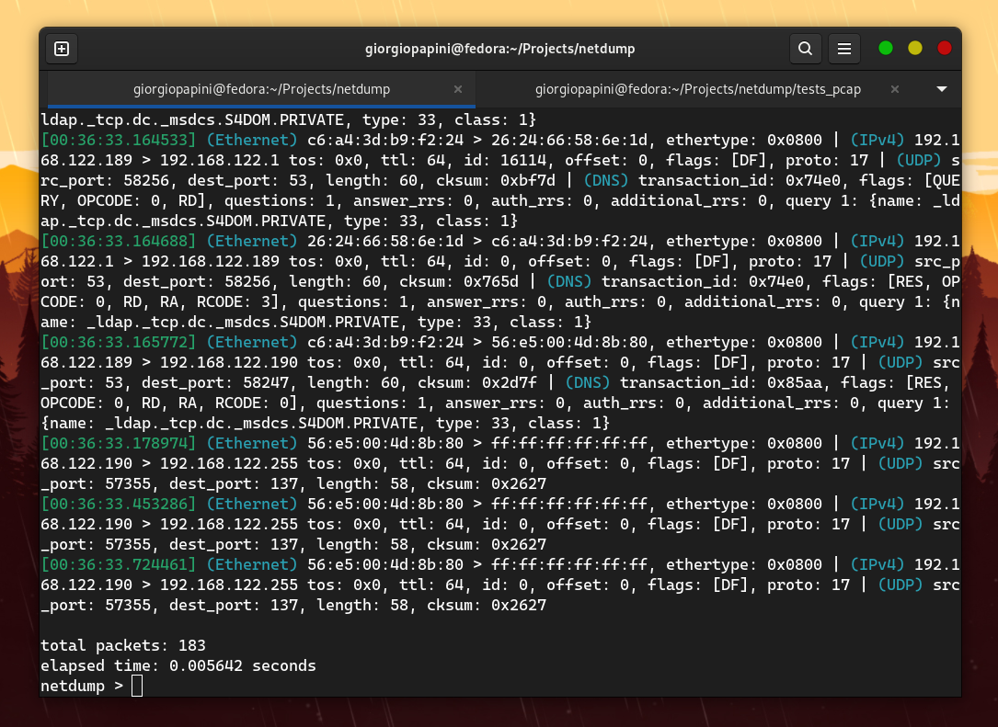Click 'RCODE: 0]' flag text
The width and height of the screenshot is (998, 727).
(257, 403)
